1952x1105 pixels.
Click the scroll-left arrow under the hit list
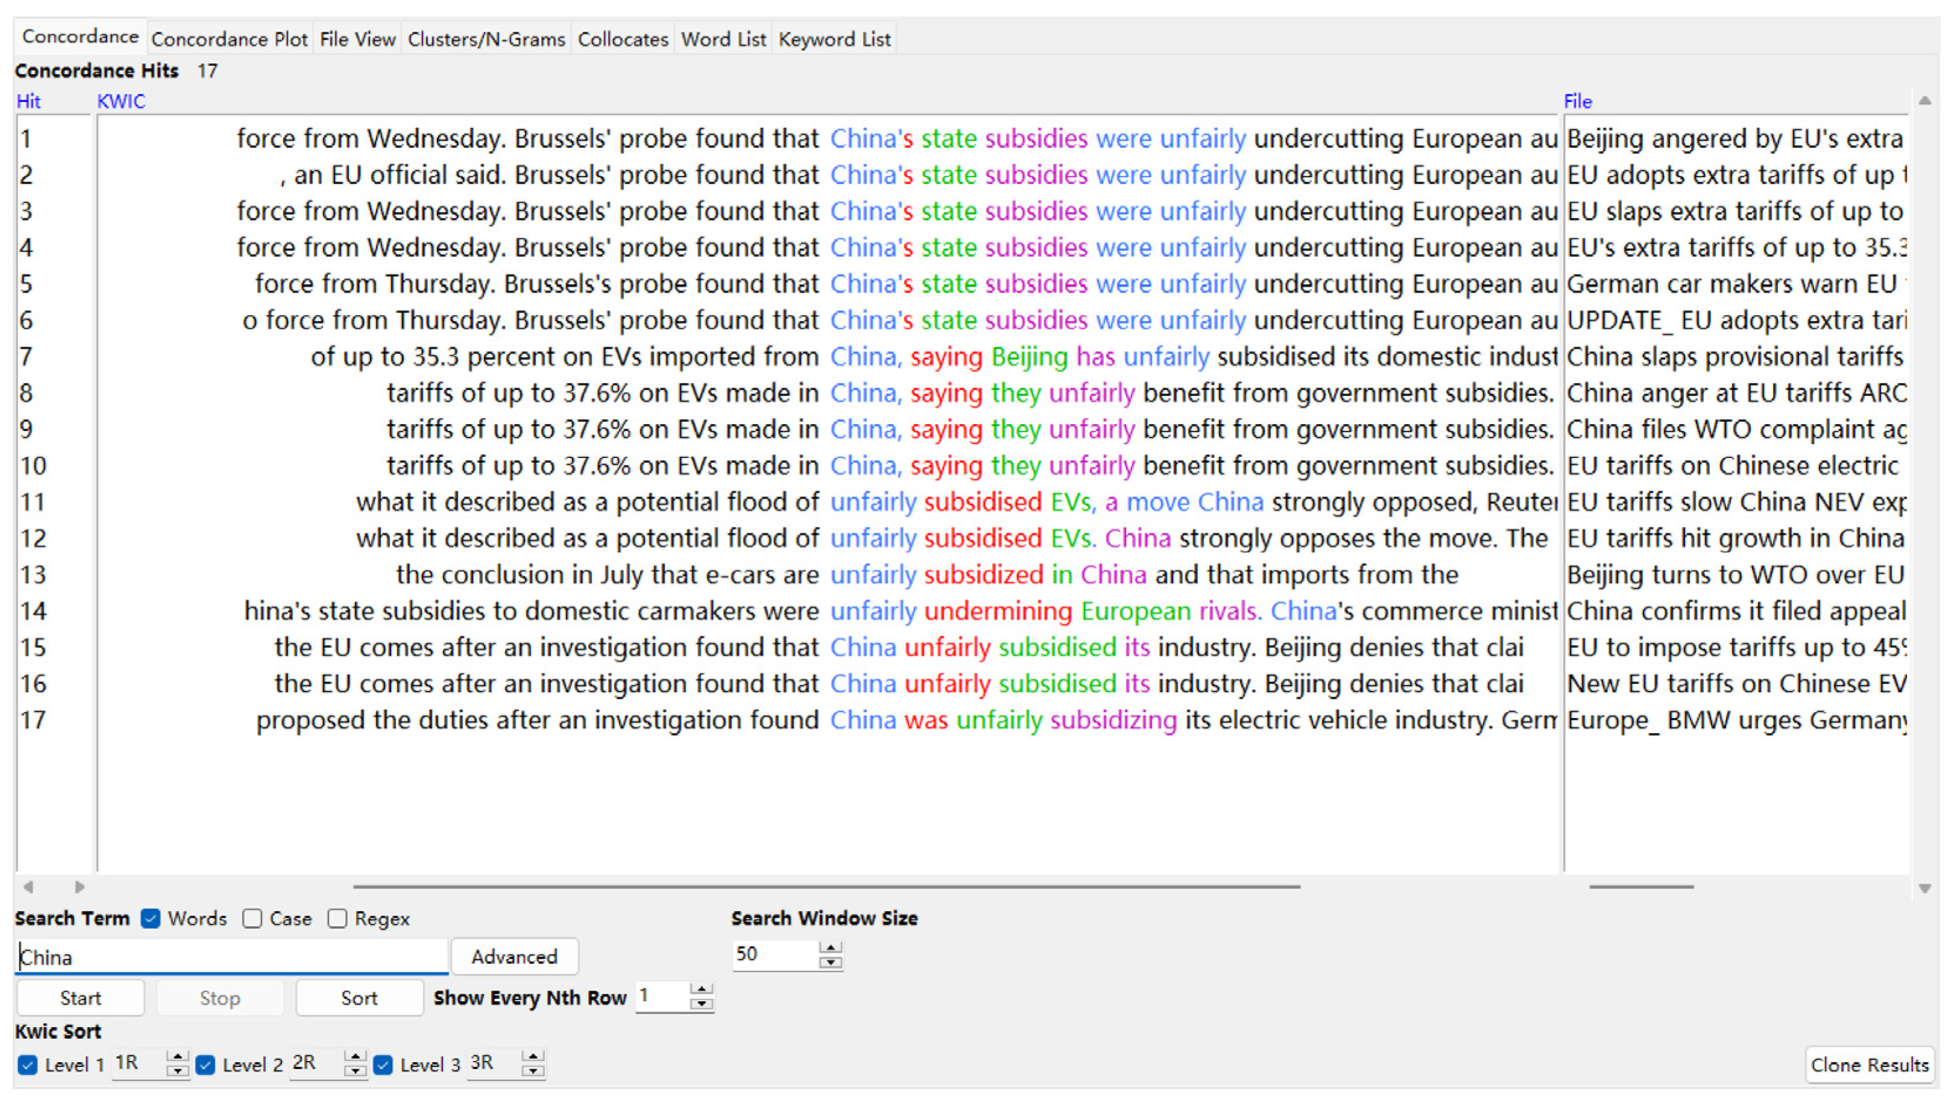[28, 886]
